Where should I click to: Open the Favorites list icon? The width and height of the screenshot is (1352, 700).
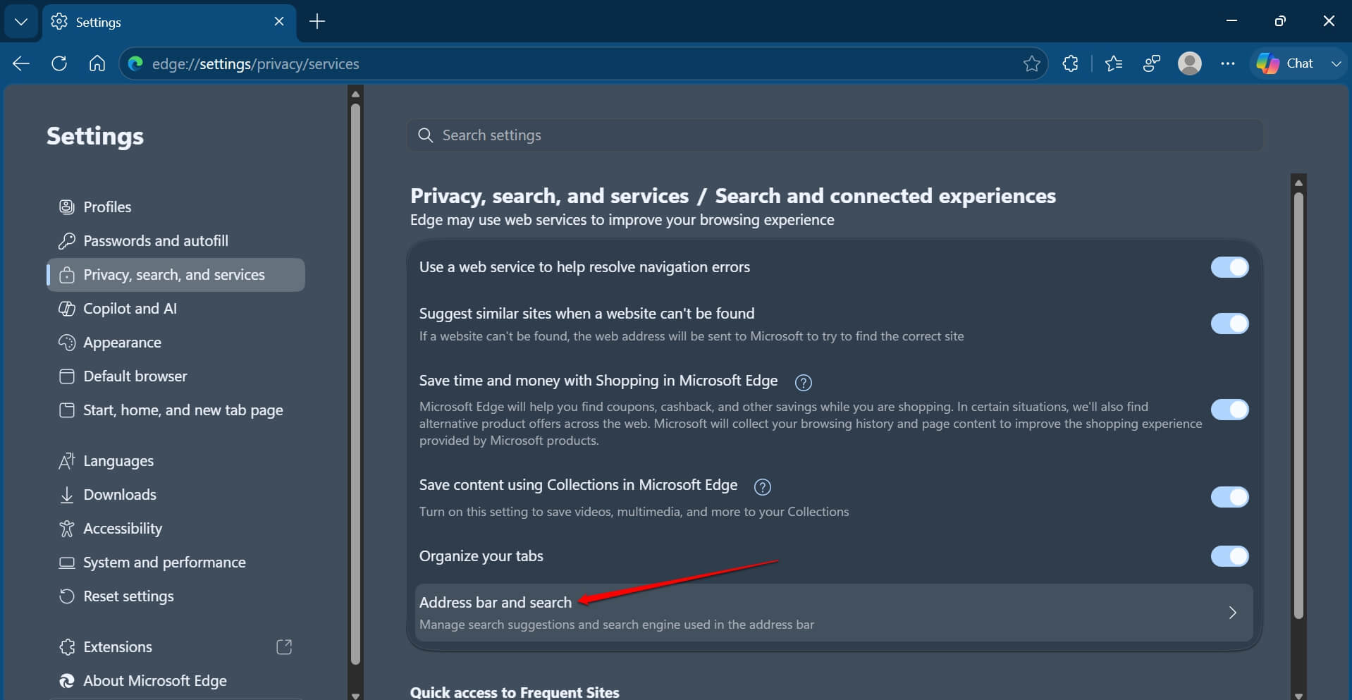1114,63
